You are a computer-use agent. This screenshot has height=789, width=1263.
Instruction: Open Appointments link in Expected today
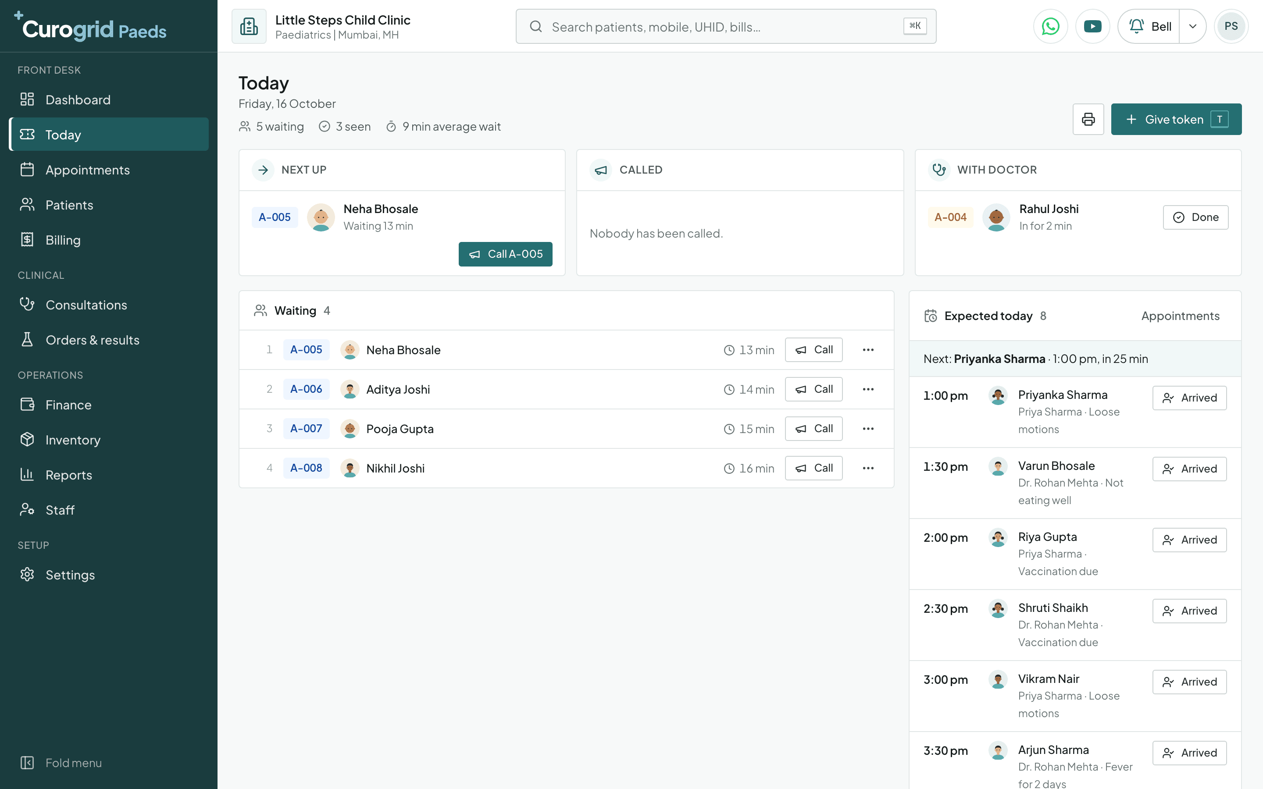[1180, 316]
